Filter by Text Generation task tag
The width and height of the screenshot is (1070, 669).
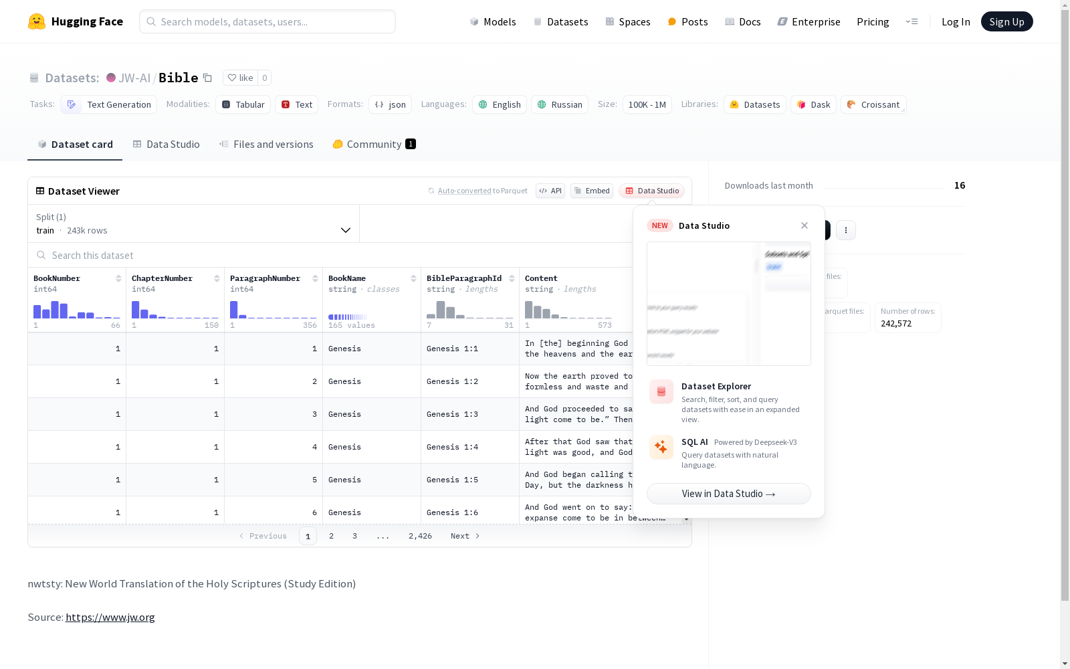pos(109,104)
